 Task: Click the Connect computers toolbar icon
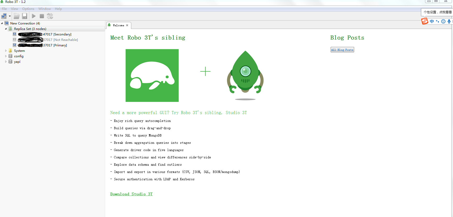4,16
